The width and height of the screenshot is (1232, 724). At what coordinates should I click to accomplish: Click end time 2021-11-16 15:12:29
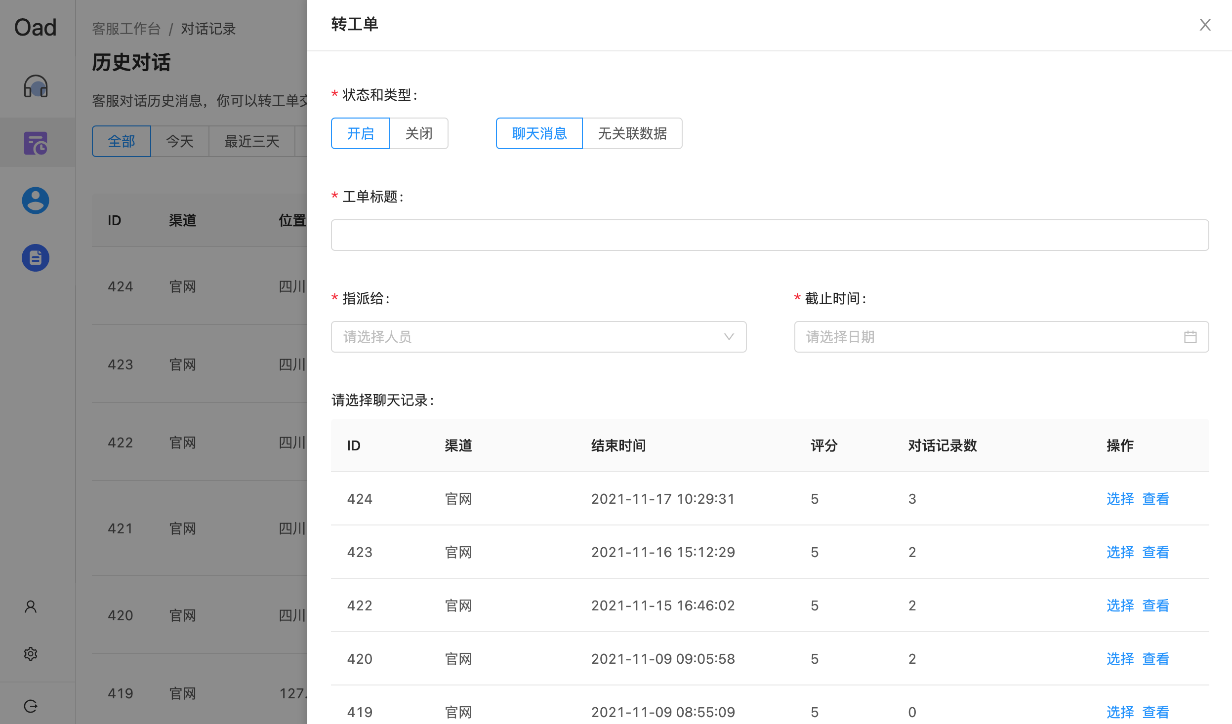pos(663,552)
